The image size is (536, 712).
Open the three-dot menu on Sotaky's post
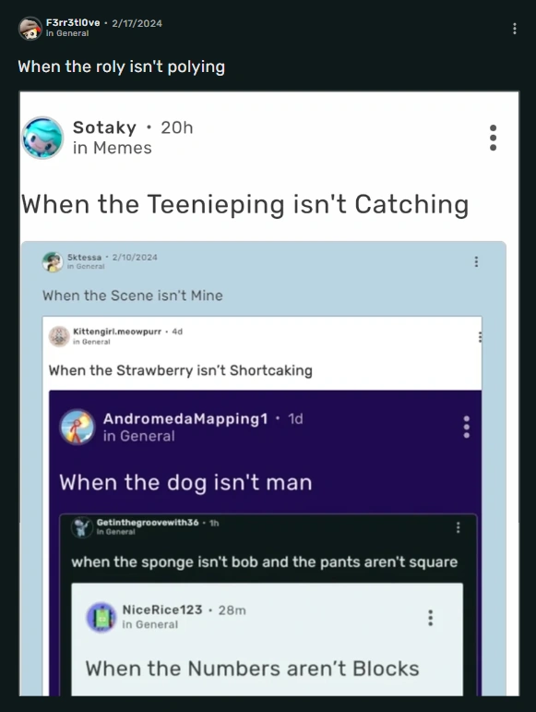pyautogui.click(x=493, y=138)
